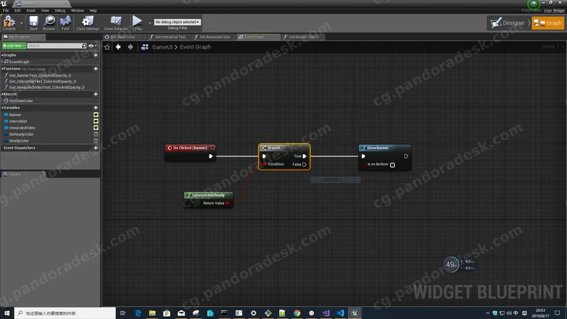Toggle the eye icon for the Interstitial variable

[96, 121]
